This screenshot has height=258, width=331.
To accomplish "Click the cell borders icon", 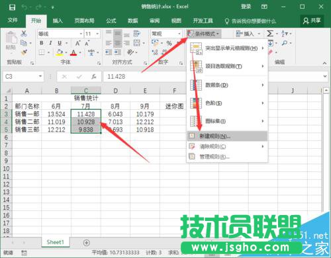I will click(42, 52).
